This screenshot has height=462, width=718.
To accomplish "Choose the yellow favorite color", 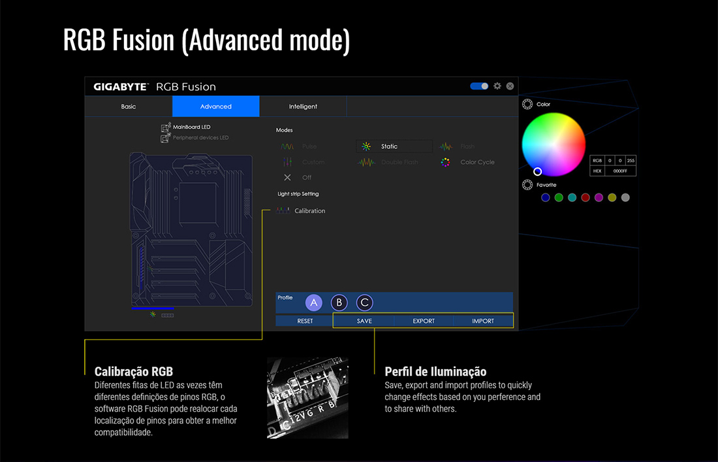I will pyautogui.click(x=612, y=197).
